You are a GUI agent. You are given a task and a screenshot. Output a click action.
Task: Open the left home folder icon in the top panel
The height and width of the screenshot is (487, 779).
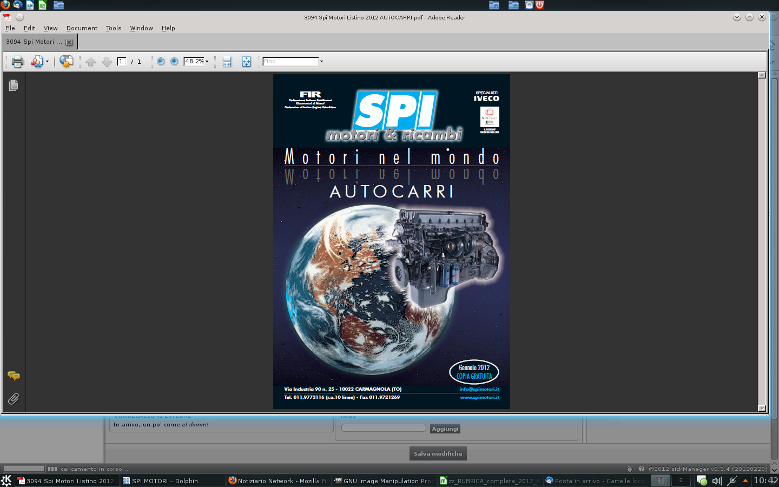click(x=58, y=5)
